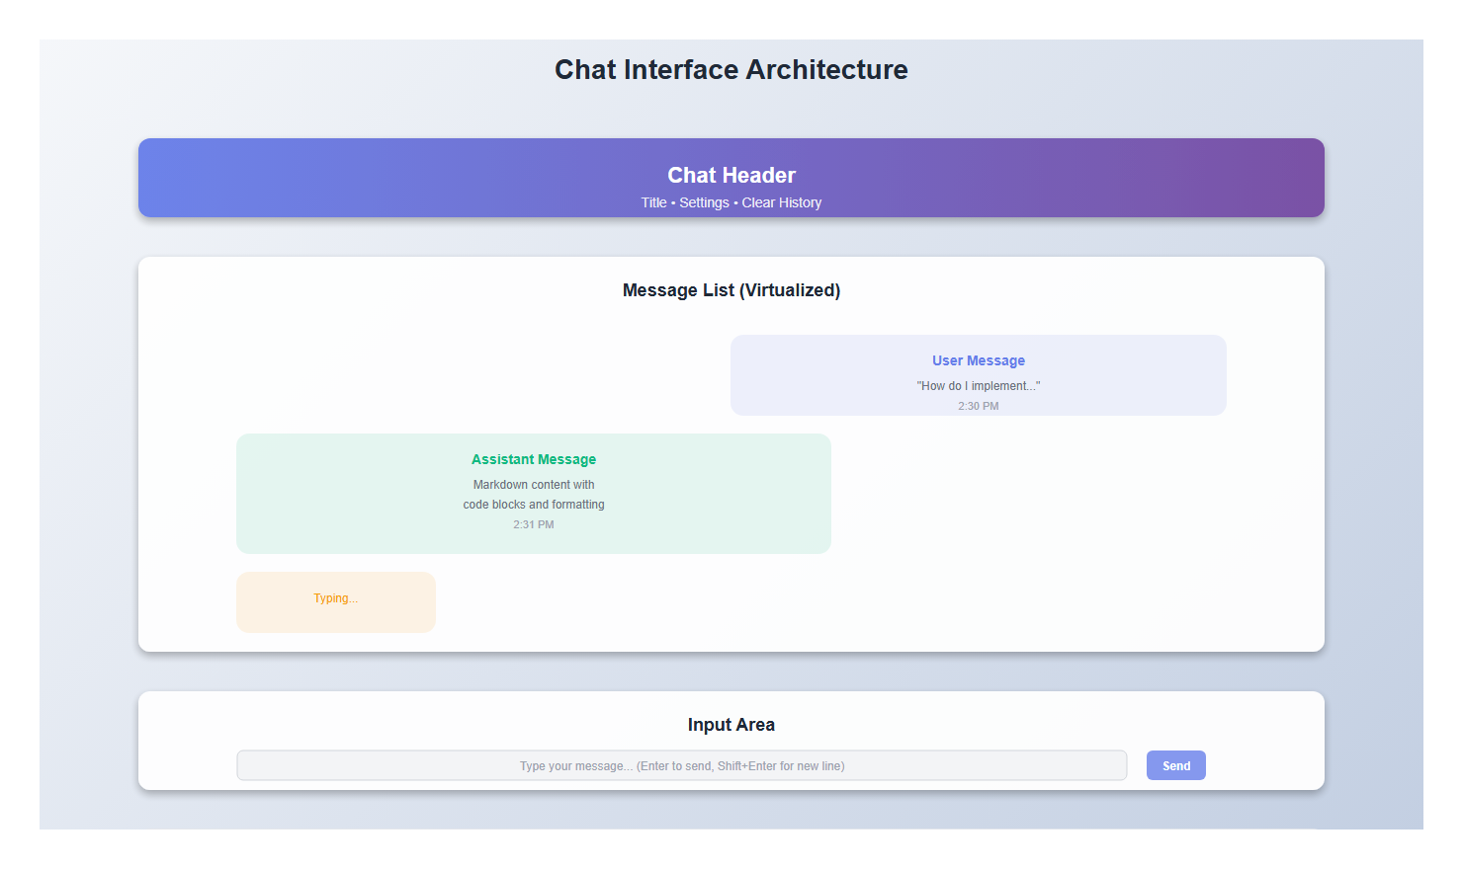Viewport: 1463px width, 869px height.
Task: Click the 2:30 PM timestamp
Action: (978, 406)
